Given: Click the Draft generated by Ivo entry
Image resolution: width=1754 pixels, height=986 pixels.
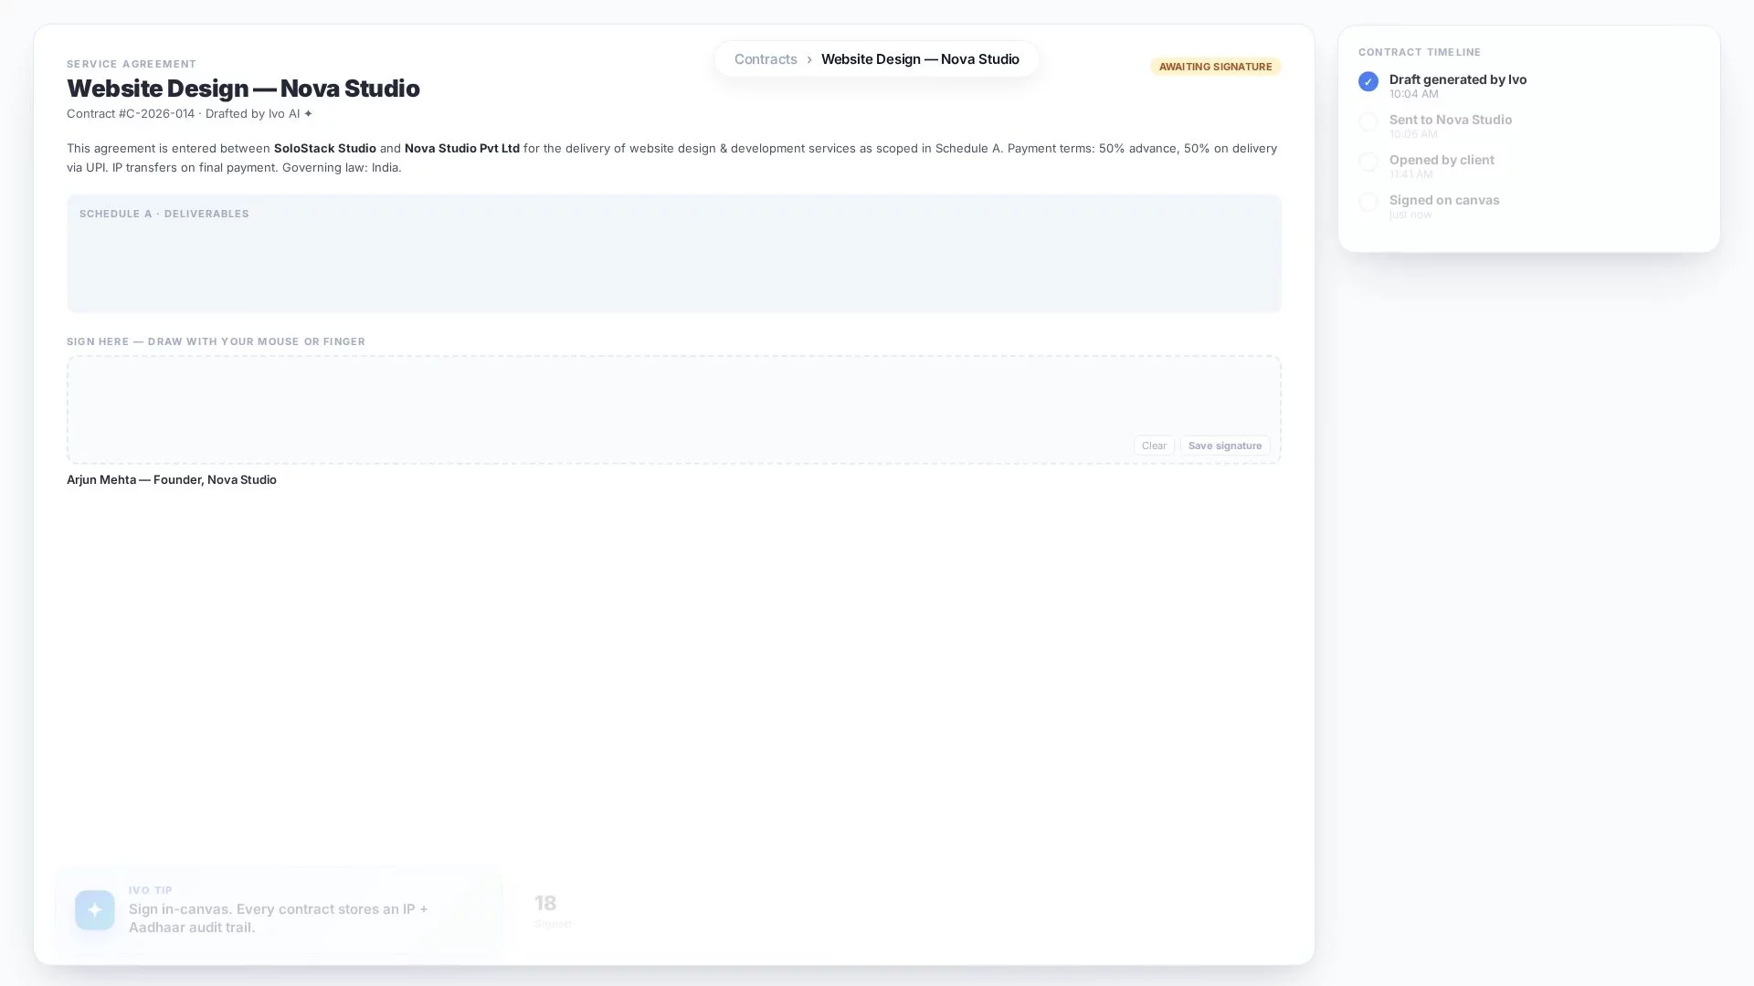Looking at the screenshot, I should [x=1458, y=86].
